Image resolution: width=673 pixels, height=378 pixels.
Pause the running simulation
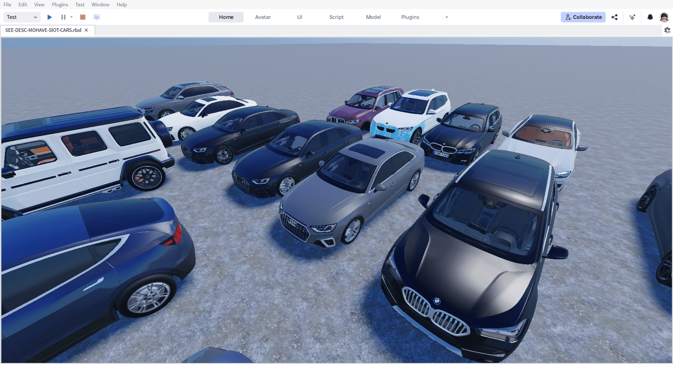[63, 17]
